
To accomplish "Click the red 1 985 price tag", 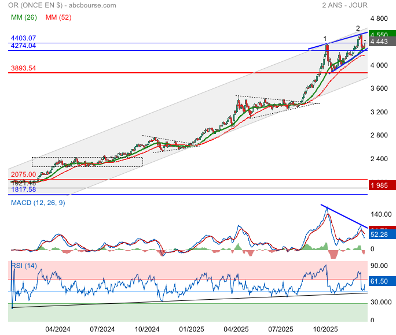I will pos(382,185).
